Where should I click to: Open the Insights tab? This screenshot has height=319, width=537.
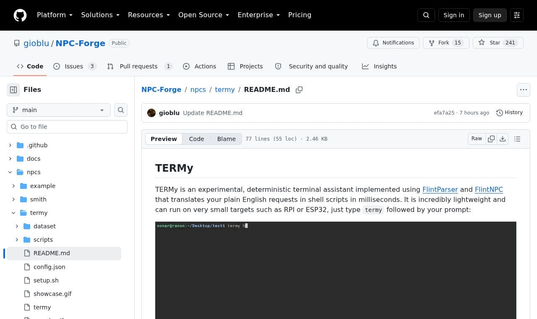click(x=379, y=66)
